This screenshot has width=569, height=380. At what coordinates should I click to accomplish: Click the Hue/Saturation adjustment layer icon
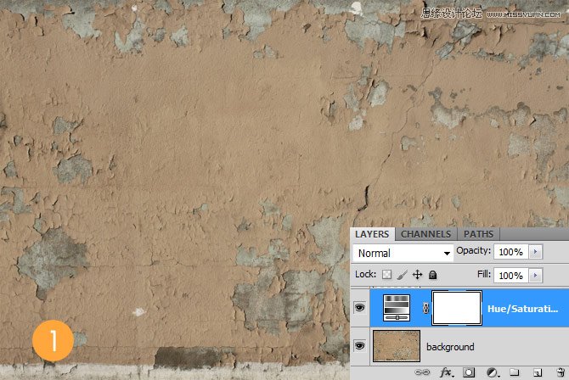pyautogui.click(x=397, y=307)
